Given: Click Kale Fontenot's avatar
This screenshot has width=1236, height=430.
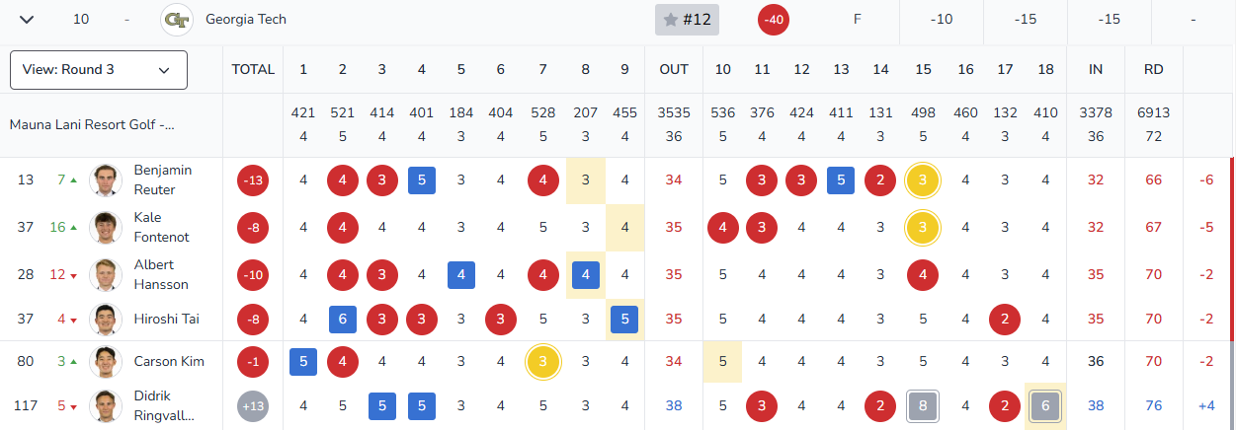Looking at the screenshot, I should coord(105,228).
